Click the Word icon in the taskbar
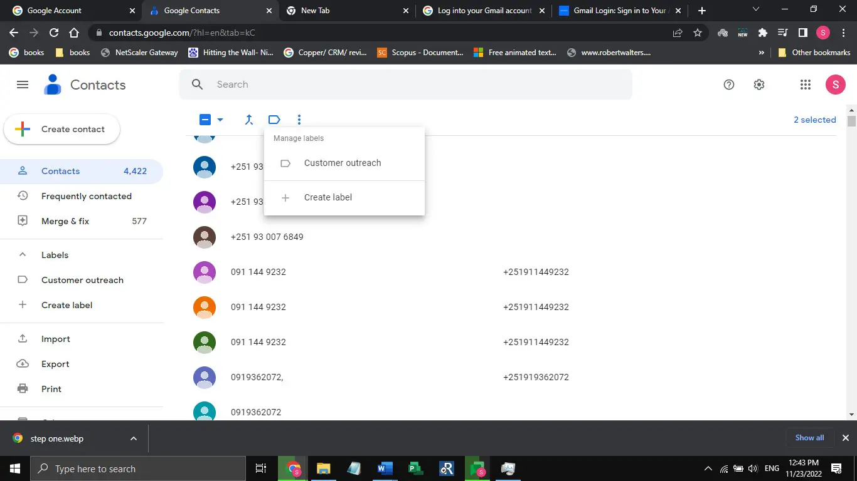Screen dimensions: 857x481 (385, 468)
